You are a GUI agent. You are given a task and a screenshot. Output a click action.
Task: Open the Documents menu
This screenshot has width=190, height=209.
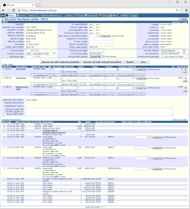point(91,15)
